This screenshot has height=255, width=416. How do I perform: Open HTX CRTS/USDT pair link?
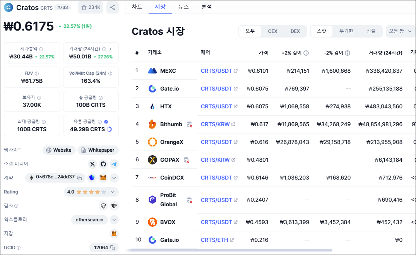[219, 106]
